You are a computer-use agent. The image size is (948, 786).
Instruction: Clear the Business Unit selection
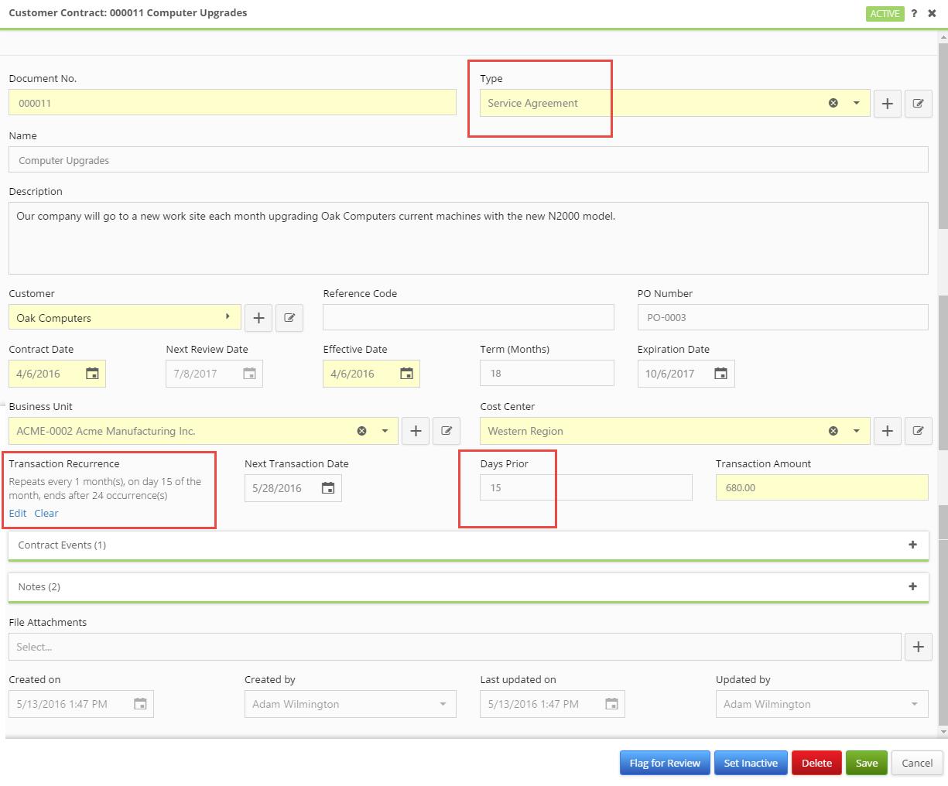click(x=361, y=430)
